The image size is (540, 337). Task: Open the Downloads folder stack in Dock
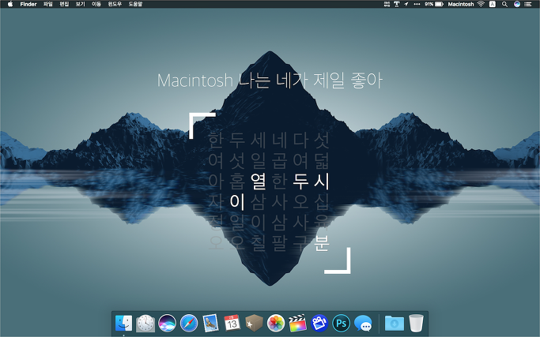click(394, 324)
